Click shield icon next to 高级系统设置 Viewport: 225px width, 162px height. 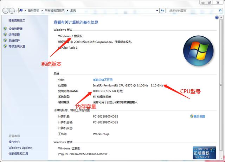tap(5, 46)
